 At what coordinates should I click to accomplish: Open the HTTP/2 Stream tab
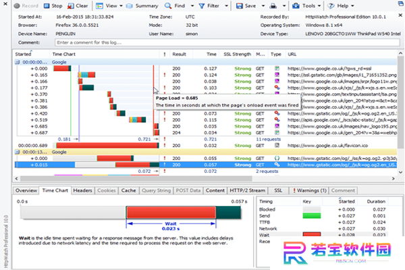point(248,190)
